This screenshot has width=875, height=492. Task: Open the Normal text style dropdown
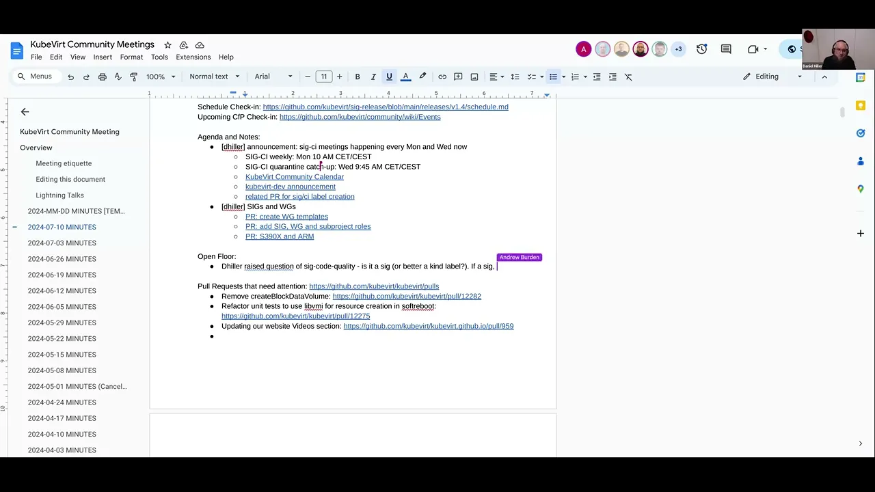(215, 77)
